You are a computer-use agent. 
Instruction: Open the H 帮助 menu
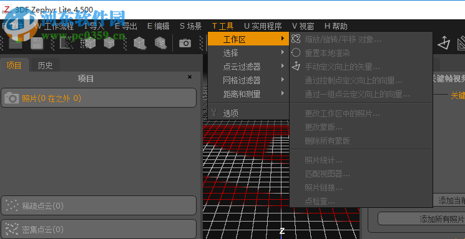click(x=336, y=26)
